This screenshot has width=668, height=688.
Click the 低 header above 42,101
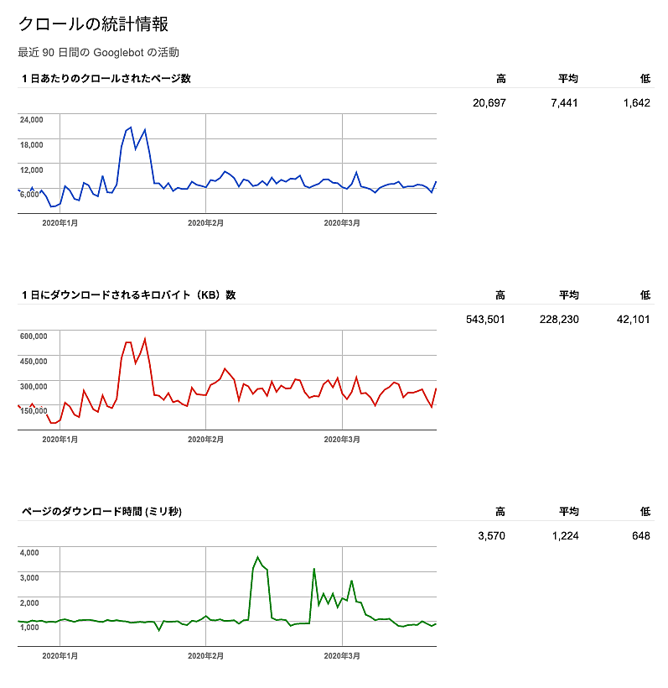pyautogui.click(x=645, y=294)
